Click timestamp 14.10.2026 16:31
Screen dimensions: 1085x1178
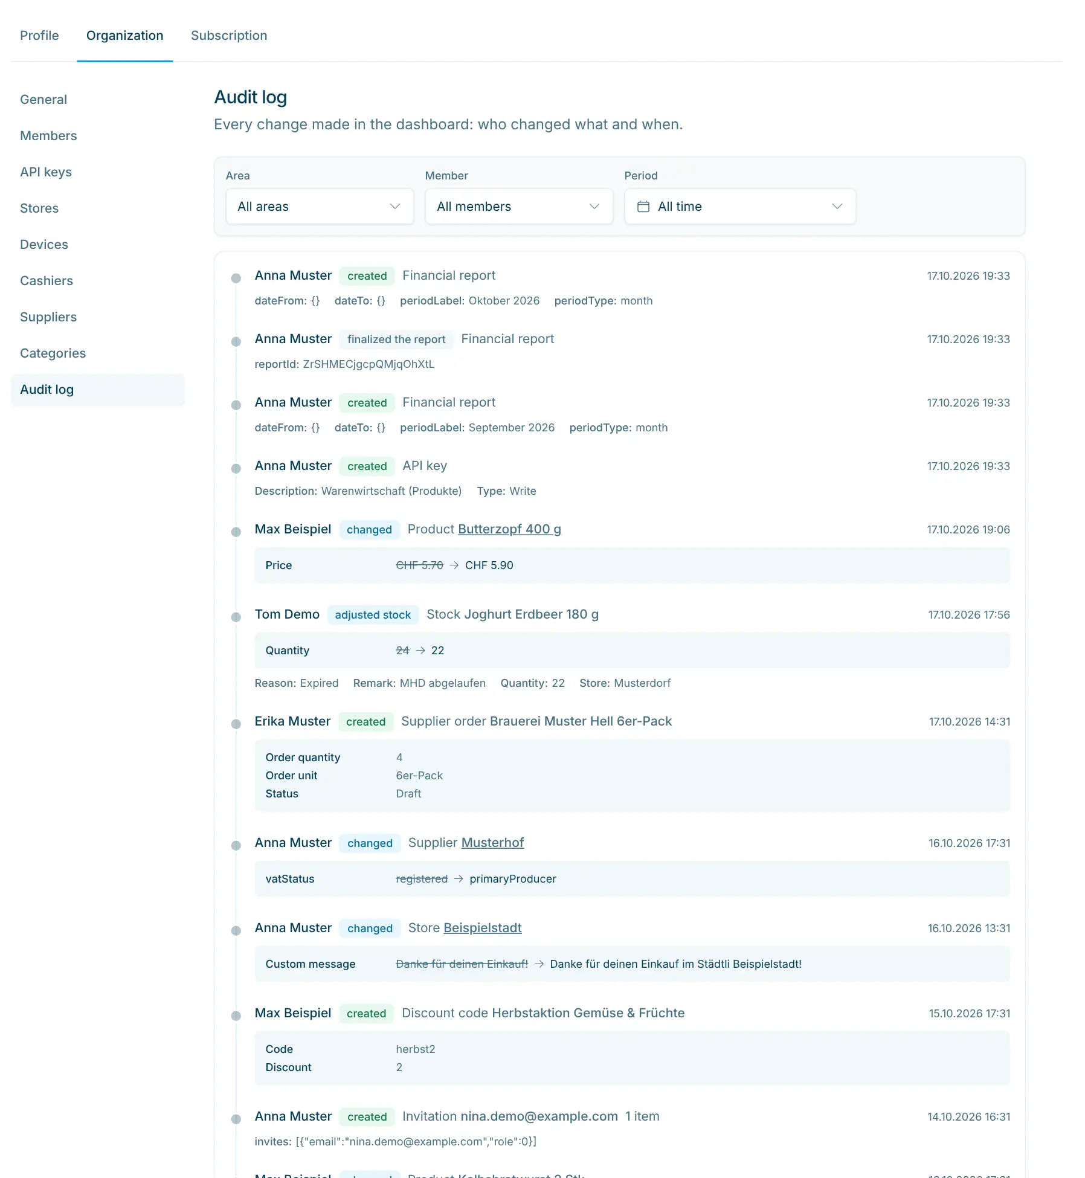pyautogui.click(x=969, y=1117)
